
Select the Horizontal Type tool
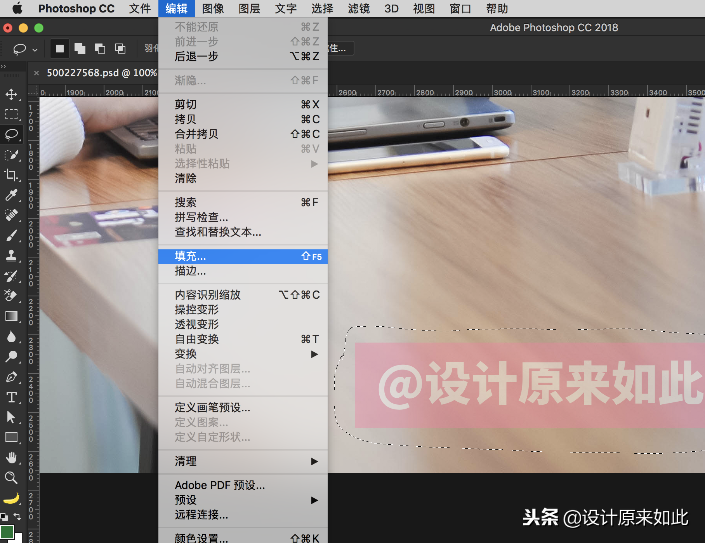[x=11, y=397]
